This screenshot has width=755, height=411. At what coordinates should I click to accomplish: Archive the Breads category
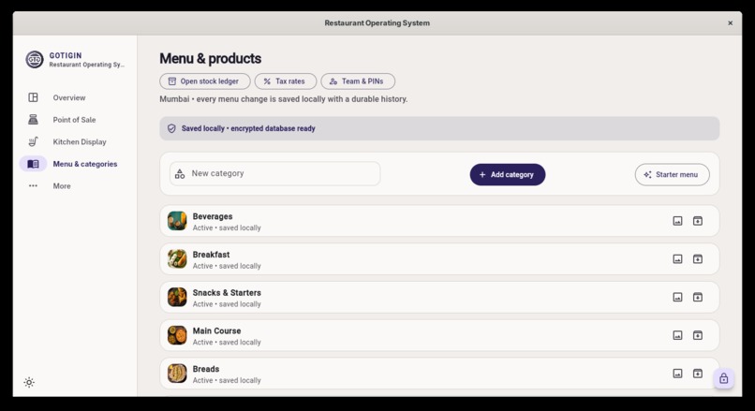(698, 374)
